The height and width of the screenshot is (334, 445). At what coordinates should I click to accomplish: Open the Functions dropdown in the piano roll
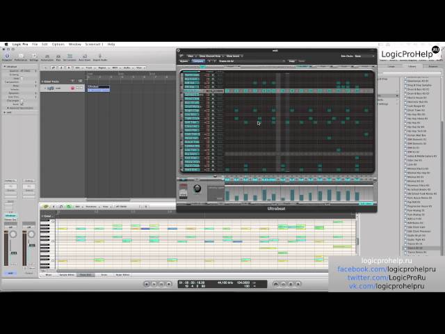92,207
